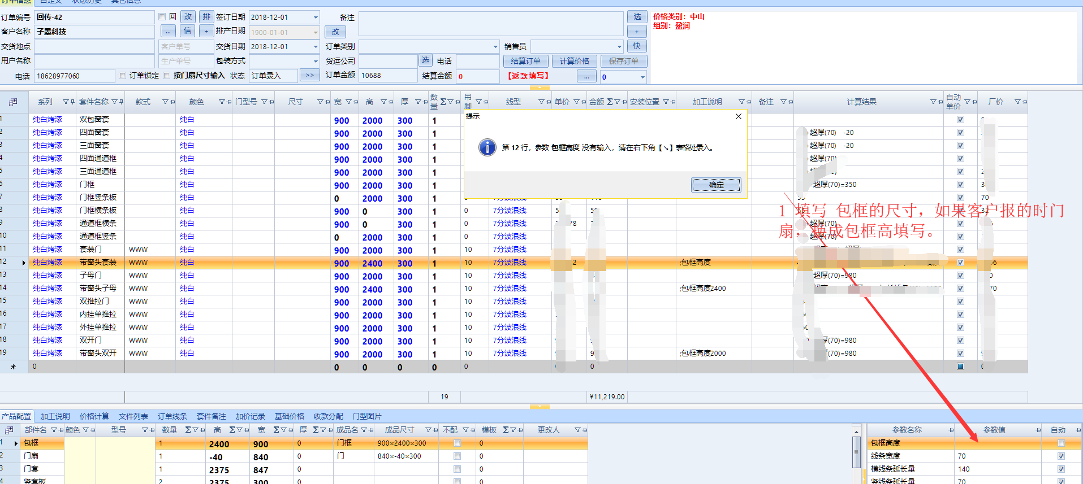The width and height of the screenshot is (1083, 484).
Task: Open the 销售员 dropdown list
Action: click(619, 46)
